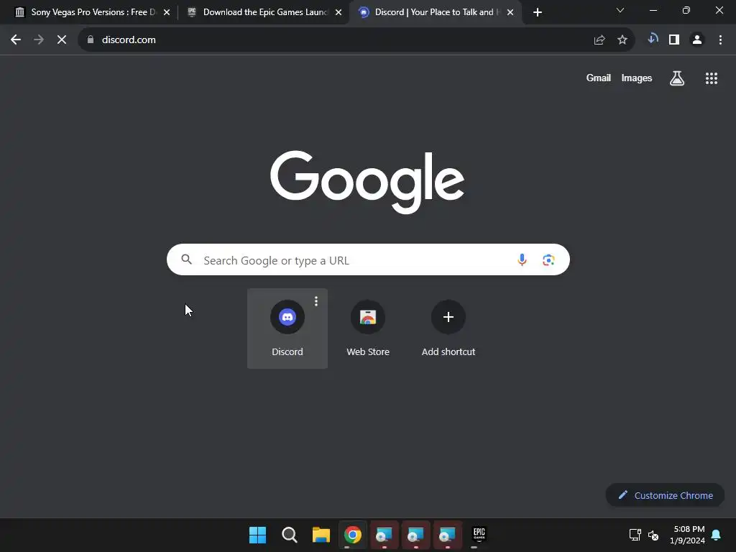Viewport: 736px width, 552px height.
Task: Open the Google apps grid
Action: [x=712, y=78]
